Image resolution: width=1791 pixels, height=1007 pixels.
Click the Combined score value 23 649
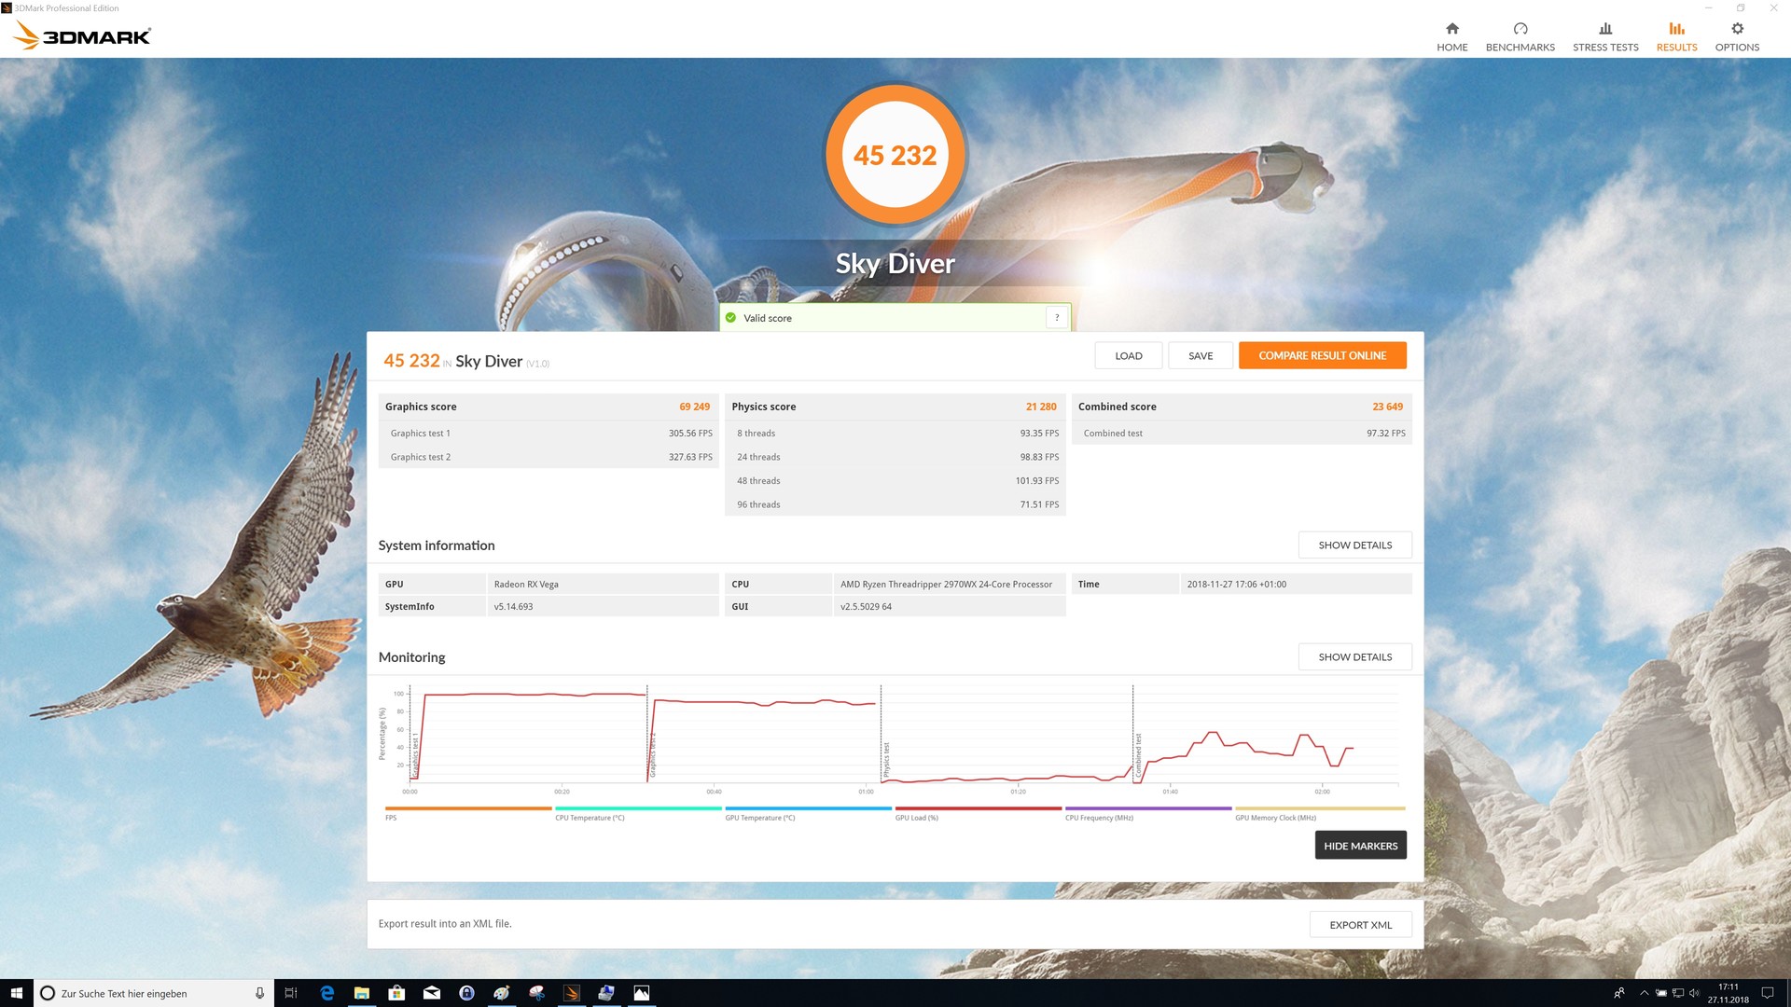[x=1387, y=407]
